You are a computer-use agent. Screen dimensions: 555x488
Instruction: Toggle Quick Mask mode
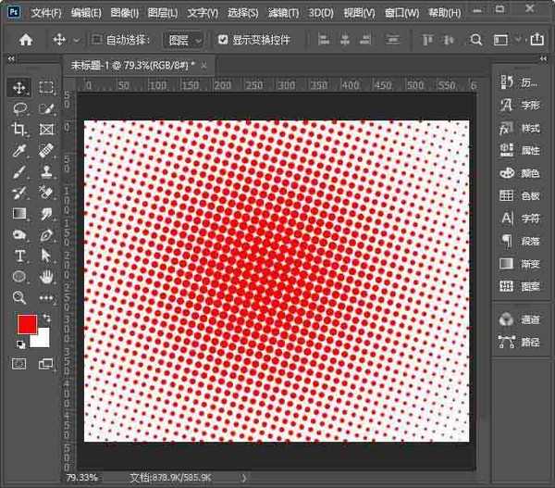[x=19, y=364]
